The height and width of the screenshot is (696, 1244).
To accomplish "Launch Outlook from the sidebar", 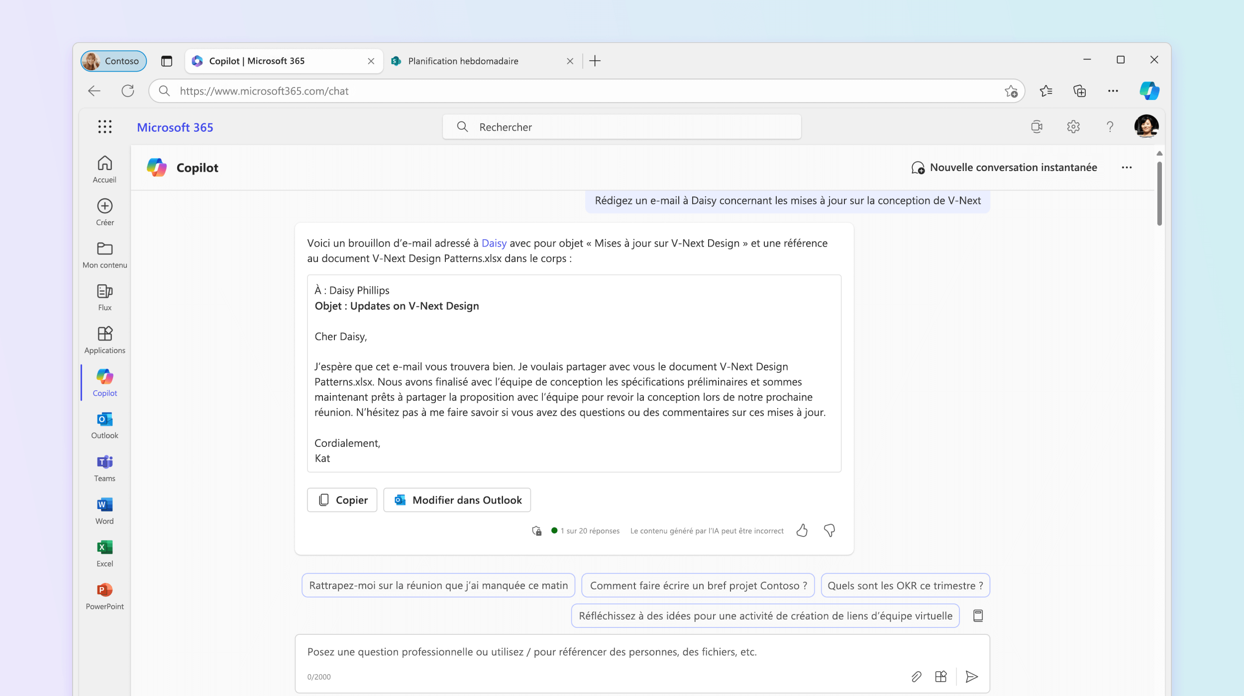I will (104, 426).
